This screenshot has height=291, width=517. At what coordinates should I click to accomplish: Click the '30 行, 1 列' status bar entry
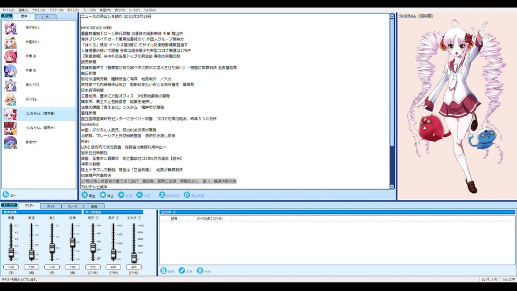490,280
